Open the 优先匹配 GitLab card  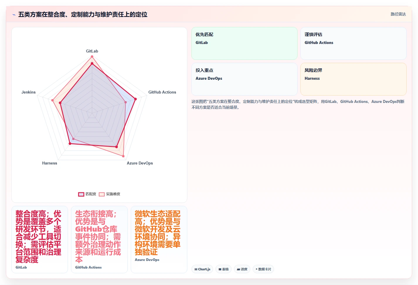tap(244, 43)
